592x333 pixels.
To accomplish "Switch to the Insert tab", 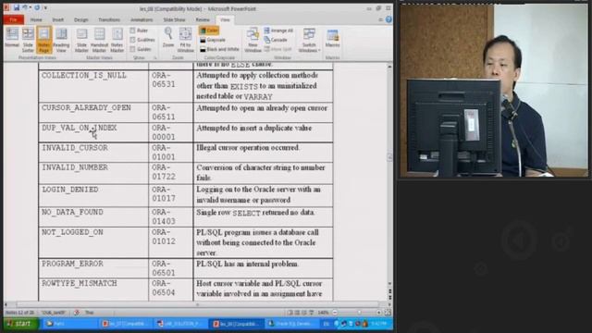I will tap(57, 19).
